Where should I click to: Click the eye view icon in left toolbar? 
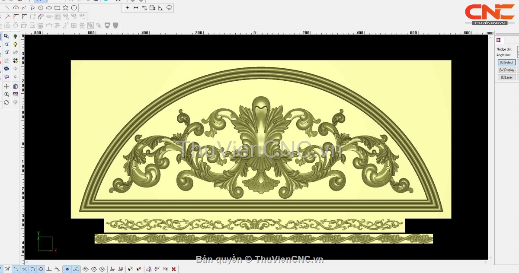tap(6, 68)
